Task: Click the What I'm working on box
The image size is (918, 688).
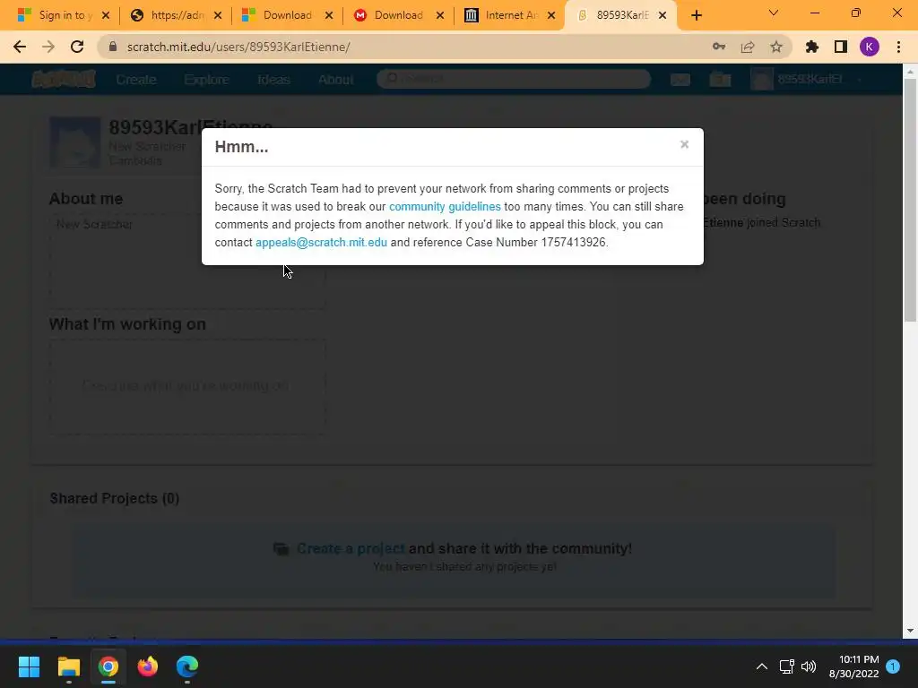Action: click(x=187, y=387)
